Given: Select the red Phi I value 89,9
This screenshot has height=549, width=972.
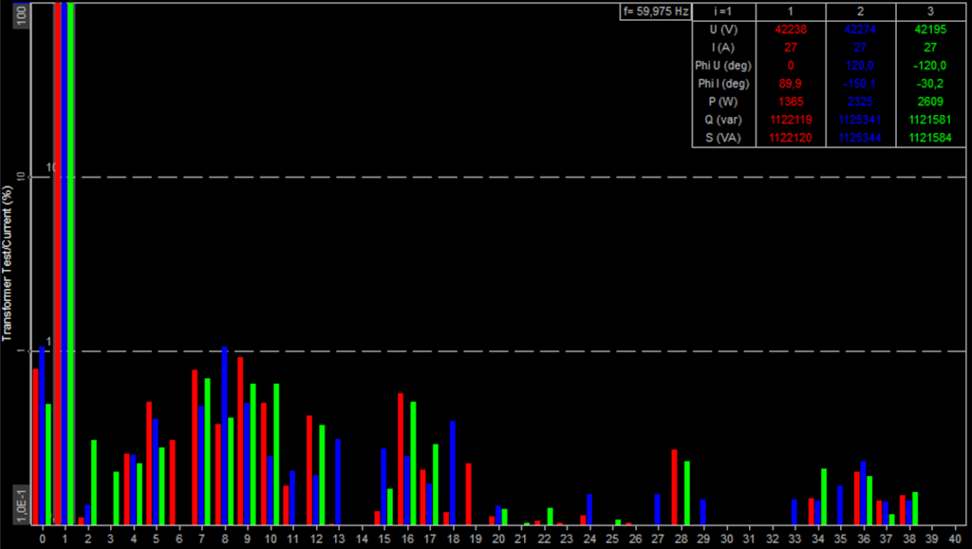Looking at the screenshot, I should (x=791, y=84).
